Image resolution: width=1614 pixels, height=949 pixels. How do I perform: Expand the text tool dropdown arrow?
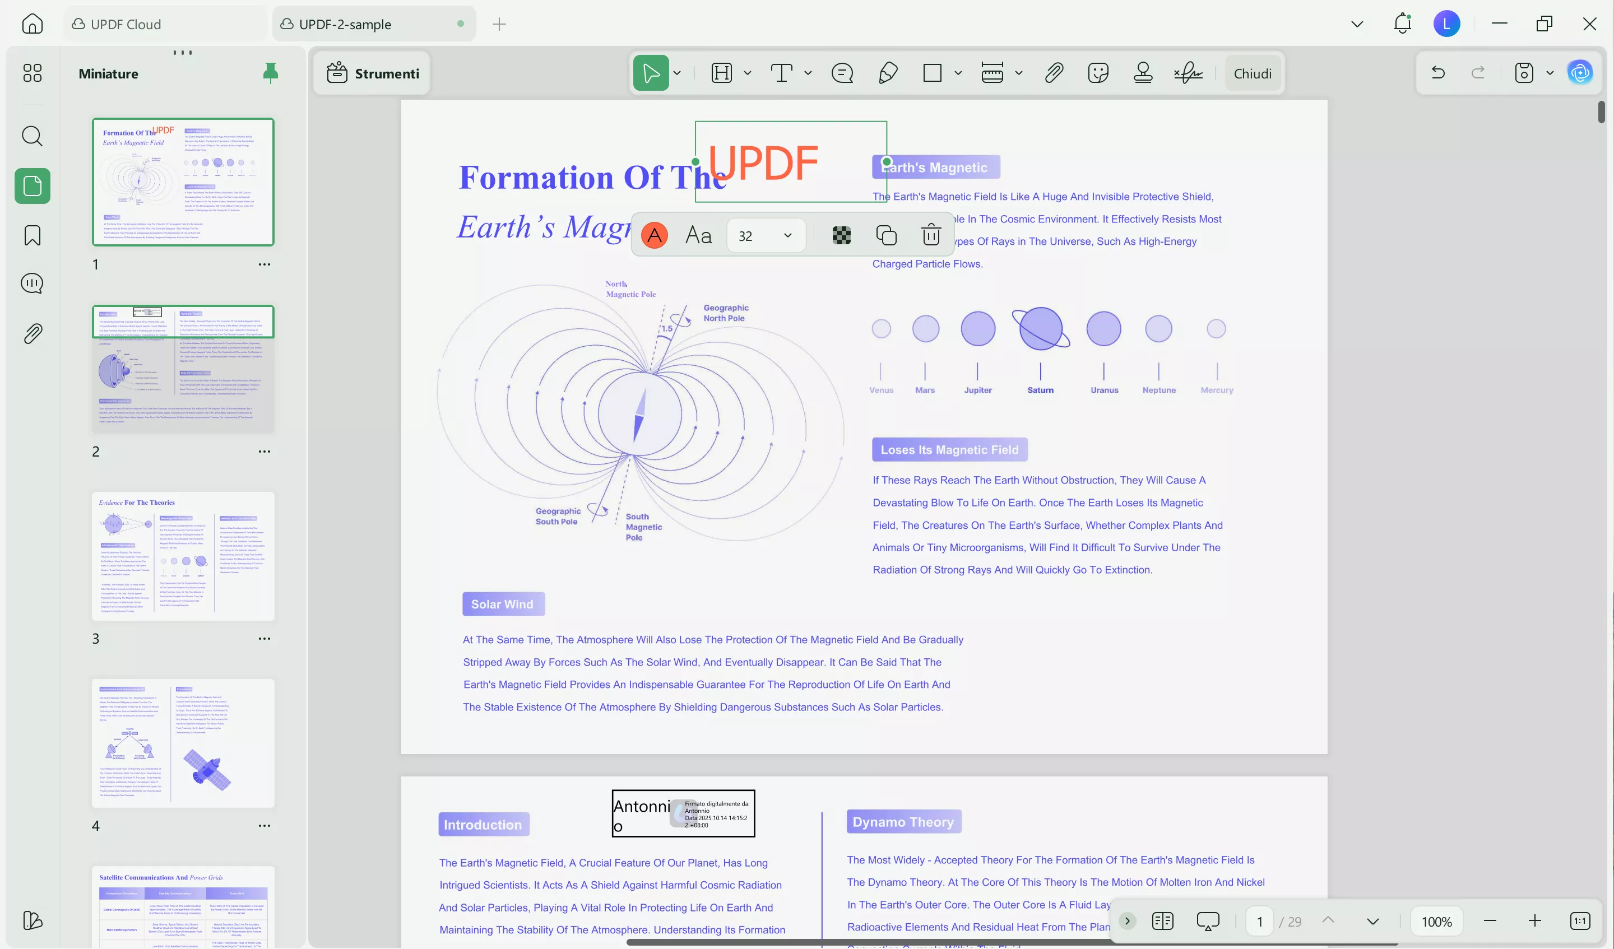click(808, 73)
